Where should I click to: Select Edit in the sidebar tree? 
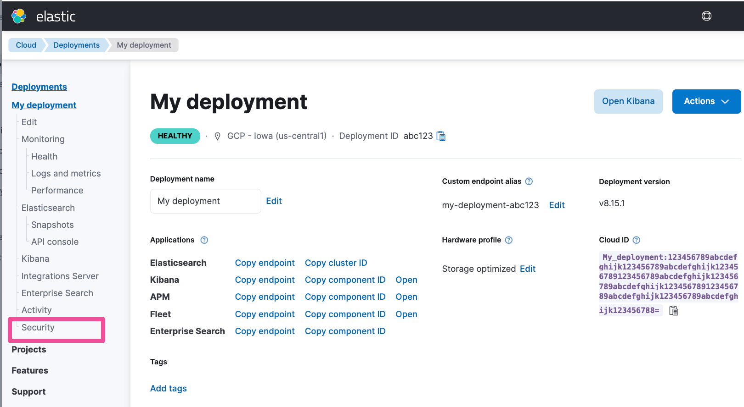(29, 122)
